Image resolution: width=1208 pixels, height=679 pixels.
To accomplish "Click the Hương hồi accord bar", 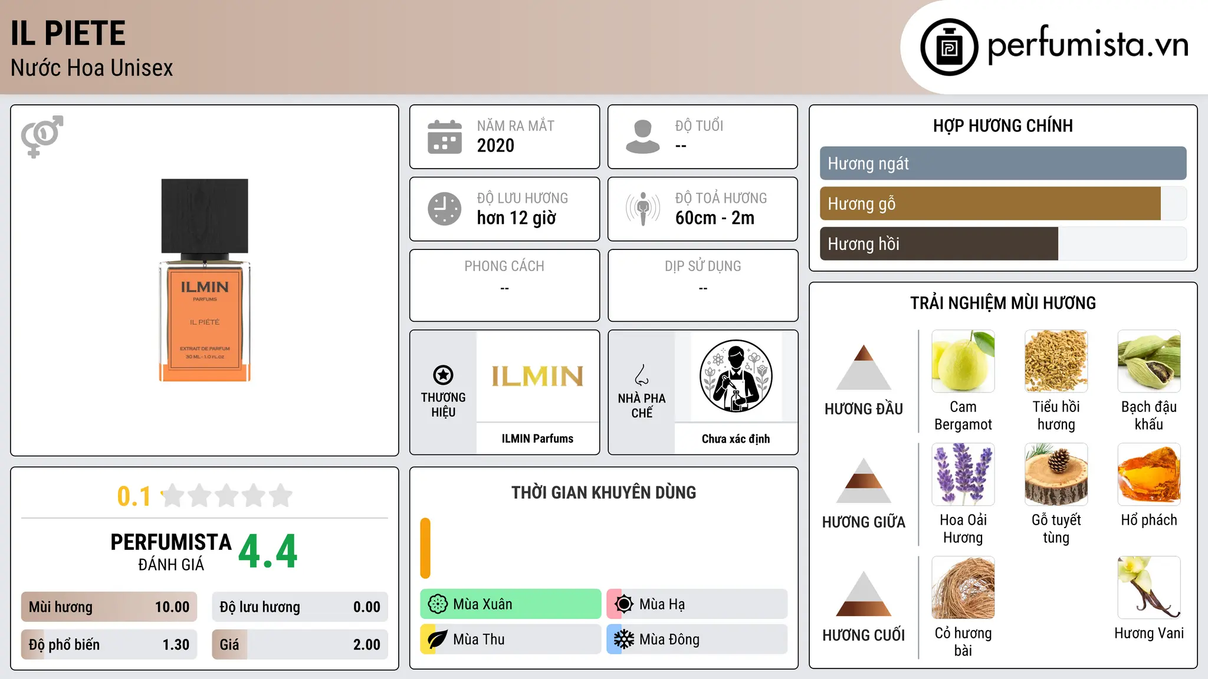I will click(1003, 243).
